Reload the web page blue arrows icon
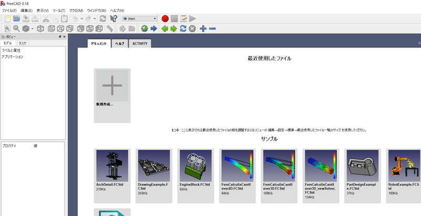421x216 pixels. (183, 28)
